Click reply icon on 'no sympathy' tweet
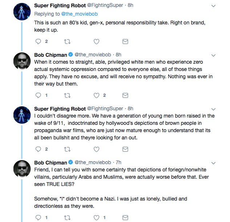 [x=38, y=95]
